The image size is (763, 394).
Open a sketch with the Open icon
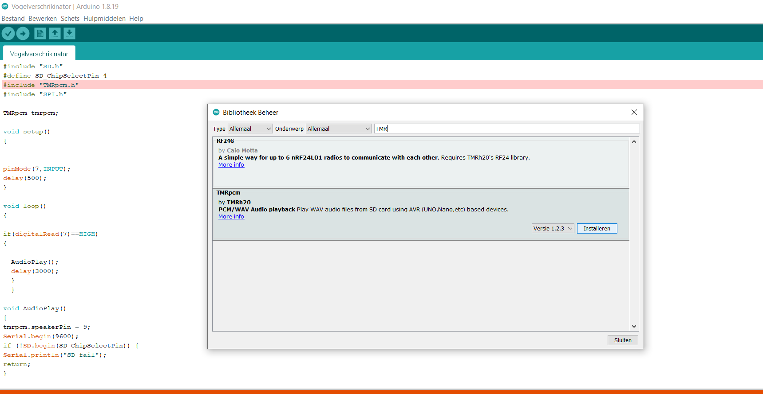(55, 34)
